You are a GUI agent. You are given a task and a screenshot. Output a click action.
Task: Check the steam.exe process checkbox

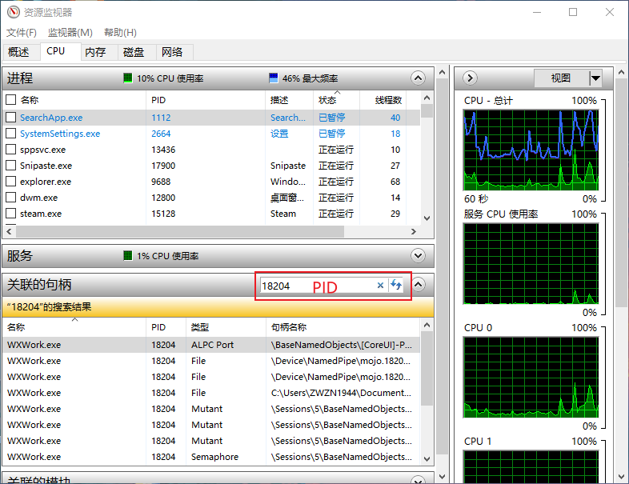[11, 214]
